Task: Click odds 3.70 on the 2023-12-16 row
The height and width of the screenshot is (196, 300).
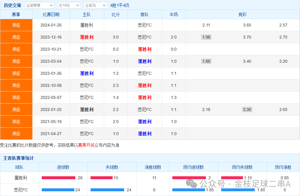Action: (x=247, y=37)
